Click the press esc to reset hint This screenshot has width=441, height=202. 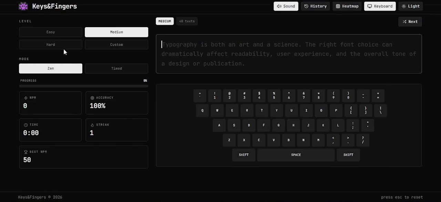(x=402, y=197)
